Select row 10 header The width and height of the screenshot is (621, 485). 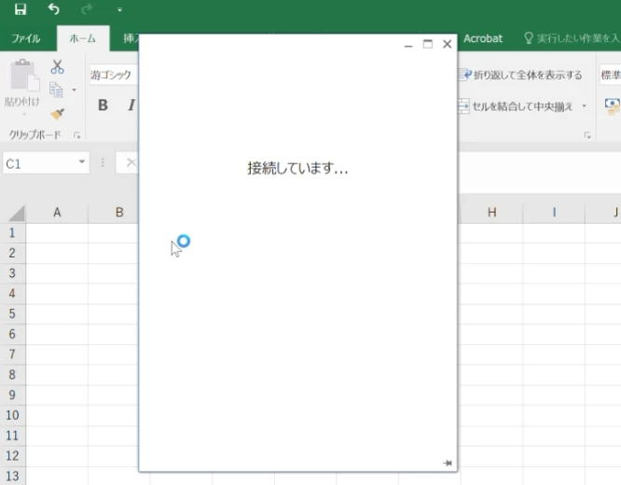pyautogui.click(x=12, y=415)
